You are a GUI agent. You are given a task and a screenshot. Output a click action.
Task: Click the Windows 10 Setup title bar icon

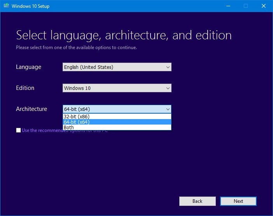[7, 6]
